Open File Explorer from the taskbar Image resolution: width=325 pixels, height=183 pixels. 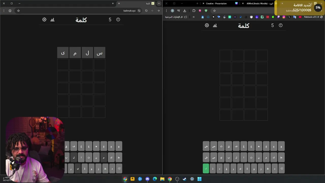tap(162, 179)
